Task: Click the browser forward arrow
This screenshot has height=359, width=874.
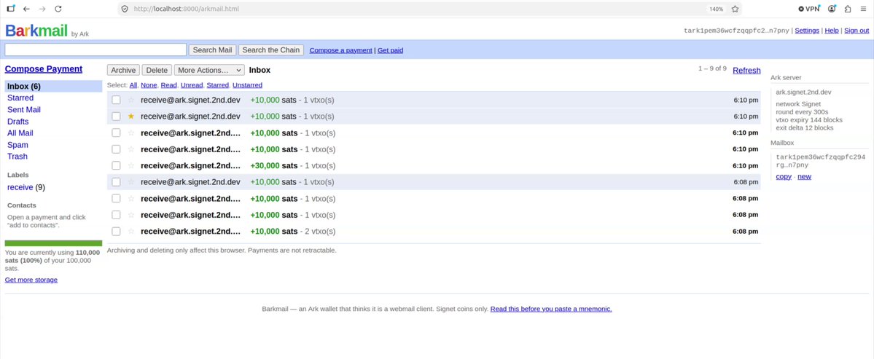Action: [x=42, y=9]
